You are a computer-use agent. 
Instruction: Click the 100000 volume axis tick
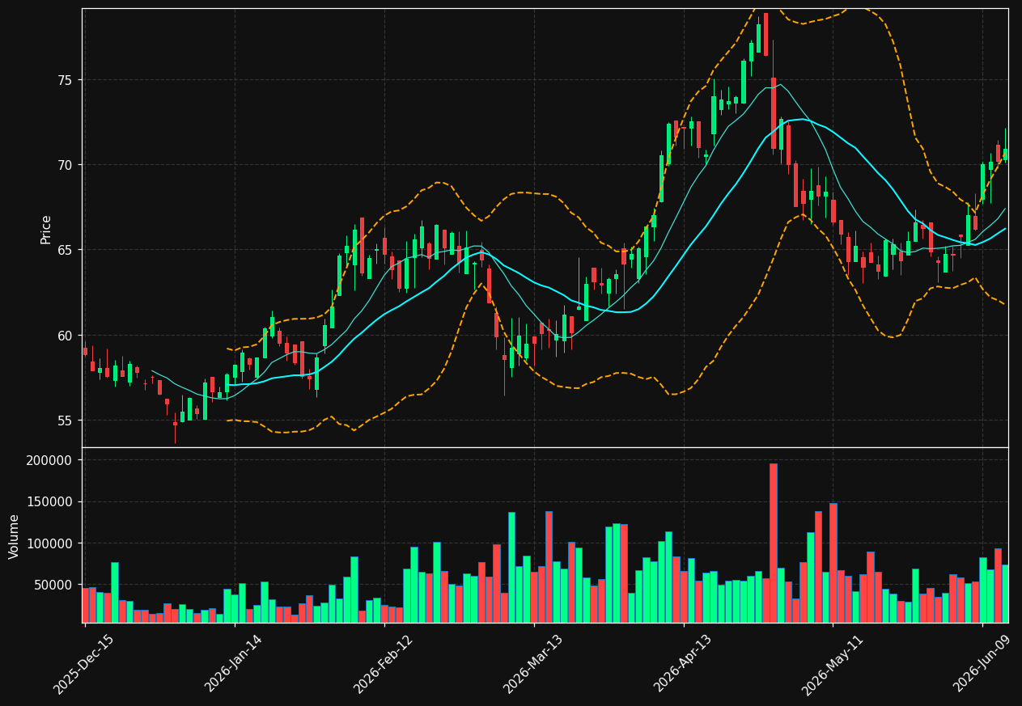pyautogui.click(x=50, y=543)
